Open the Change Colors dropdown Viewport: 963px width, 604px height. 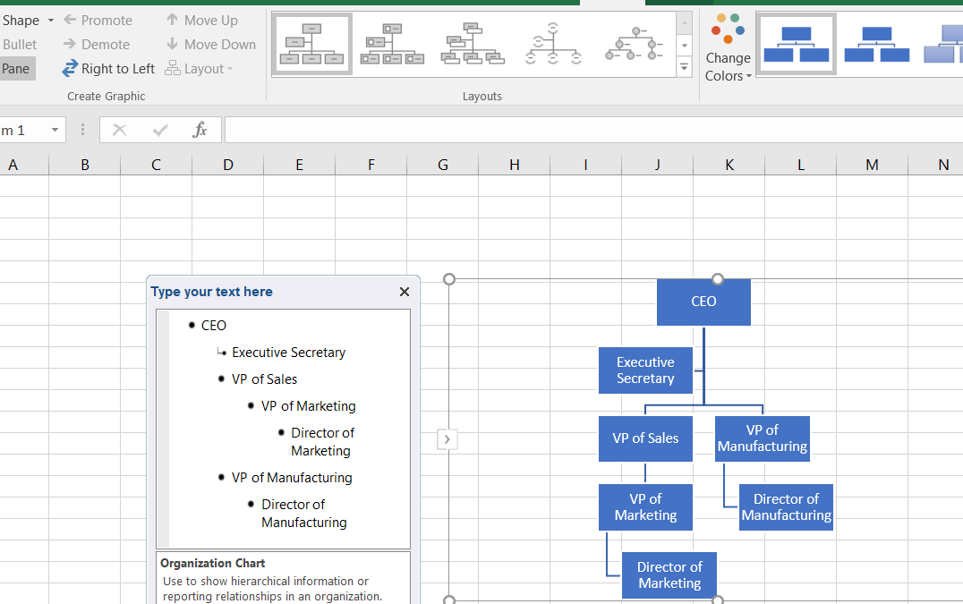pyautogui.click(x=728, y=48)
